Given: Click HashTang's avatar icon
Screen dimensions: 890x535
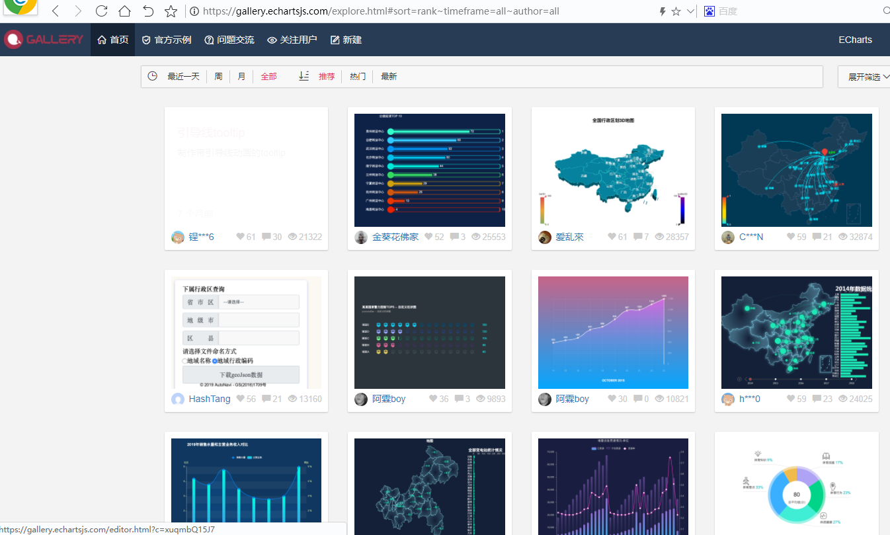Looking at the screenshot, I should coord(177,399).
